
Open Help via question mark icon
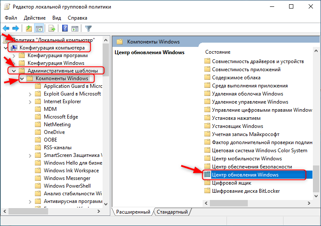tap(65, 28)
